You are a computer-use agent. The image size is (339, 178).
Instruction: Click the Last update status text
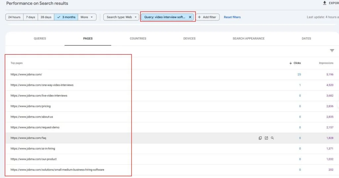[323, 17]
